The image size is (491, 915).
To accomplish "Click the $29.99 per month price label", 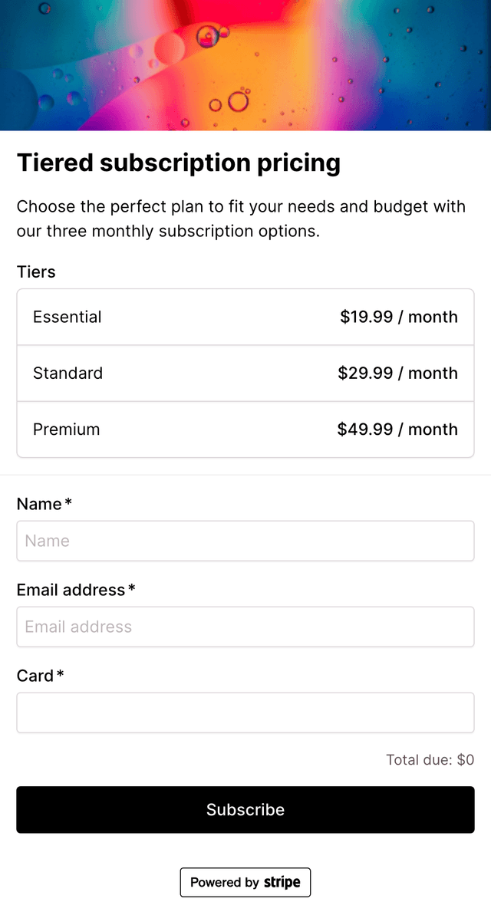I will click(399, 374).
